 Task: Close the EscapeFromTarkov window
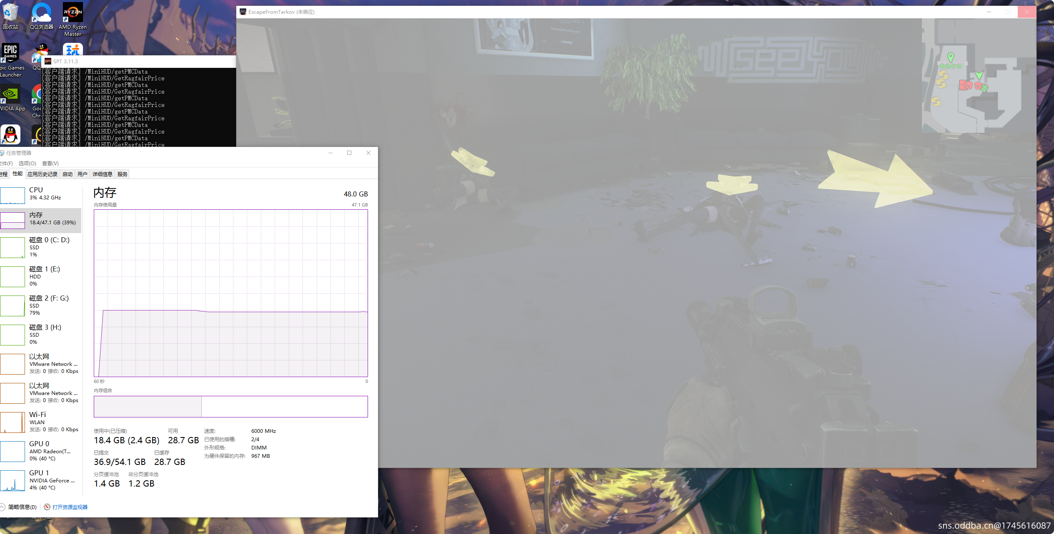(1027, 12)
